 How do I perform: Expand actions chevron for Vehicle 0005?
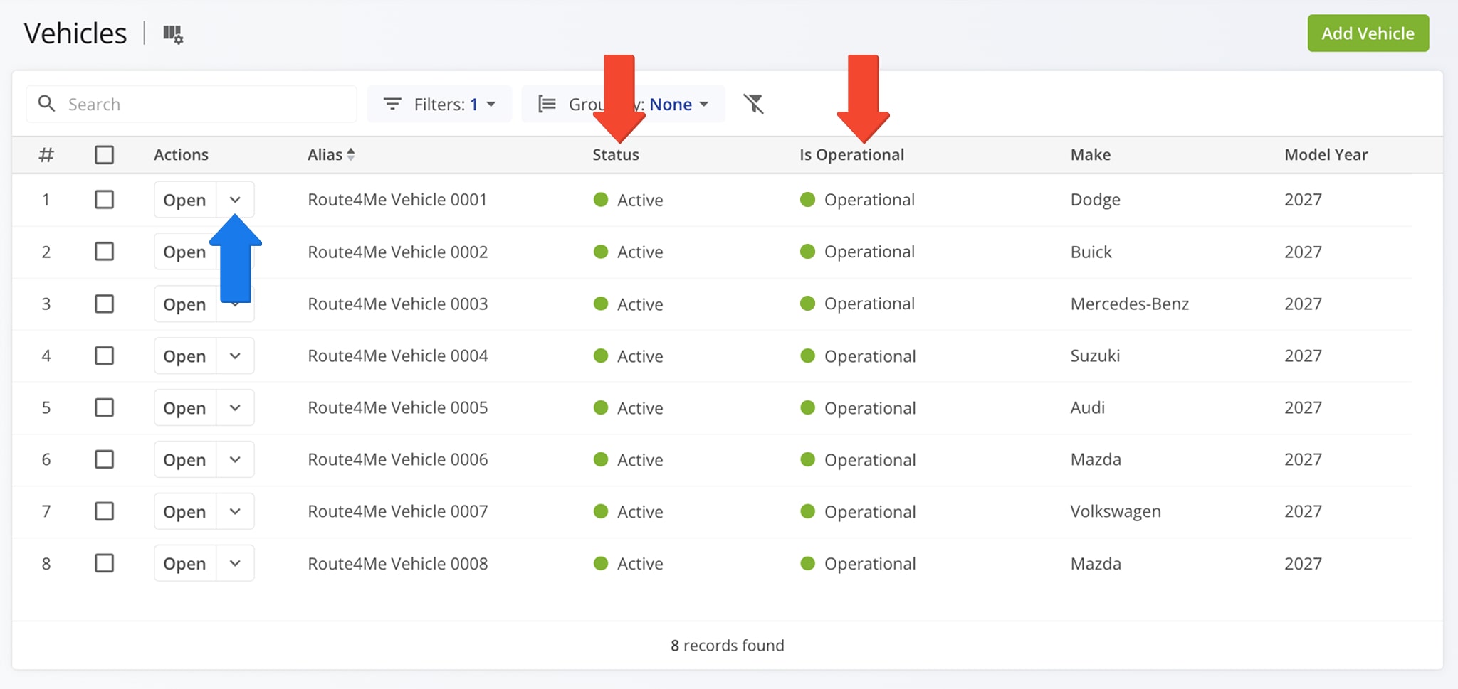tap(235, 407)
